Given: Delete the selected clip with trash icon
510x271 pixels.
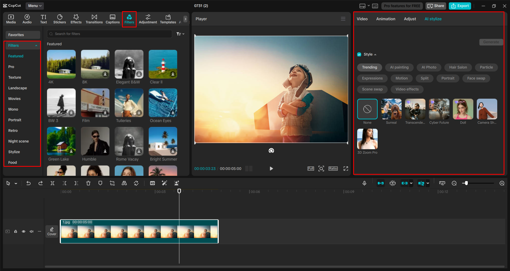Looking at the screenshot, I should [x=88, y=183].
